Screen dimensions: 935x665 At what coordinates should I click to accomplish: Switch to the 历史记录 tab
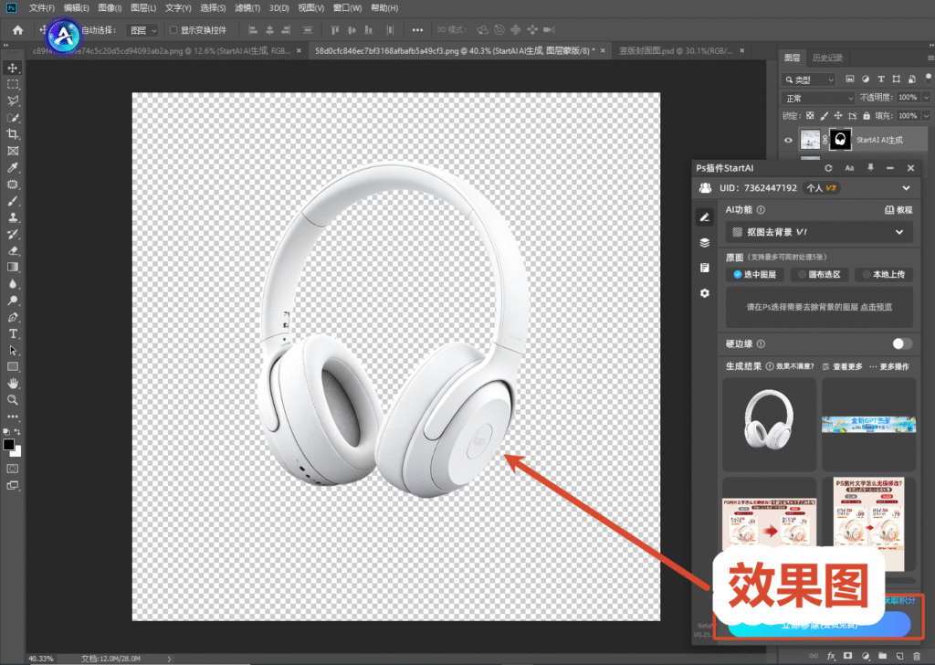827,58
